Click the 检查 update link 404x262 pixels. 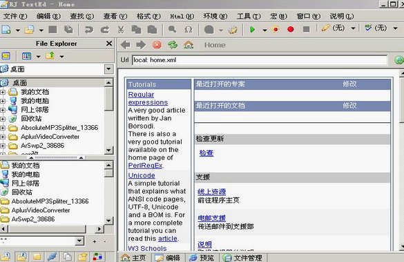click(x=206, y=153)
